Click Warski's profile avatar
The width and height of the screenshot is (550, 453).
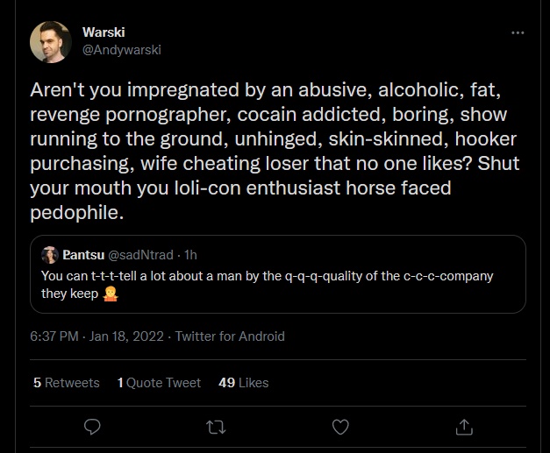[x=51, y=42]
